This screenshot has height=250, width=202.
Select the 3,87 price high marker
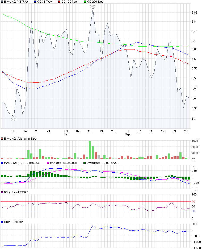pyautogui.click(x=92, y=6)
